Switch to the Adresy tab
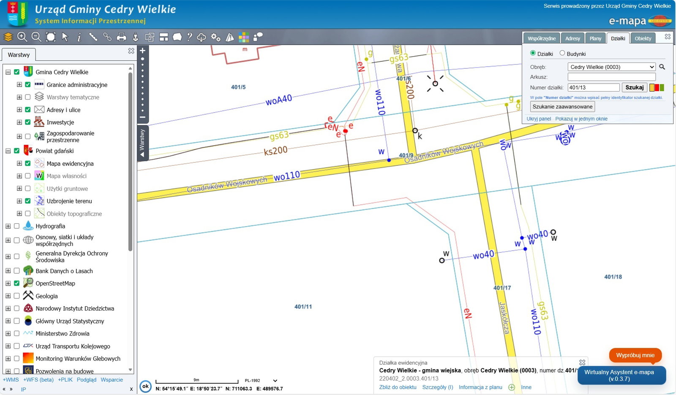Viewport: 676px width, 395px height. click(572, 38)
